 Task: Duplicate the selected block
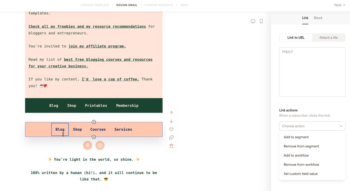point(171,137)
